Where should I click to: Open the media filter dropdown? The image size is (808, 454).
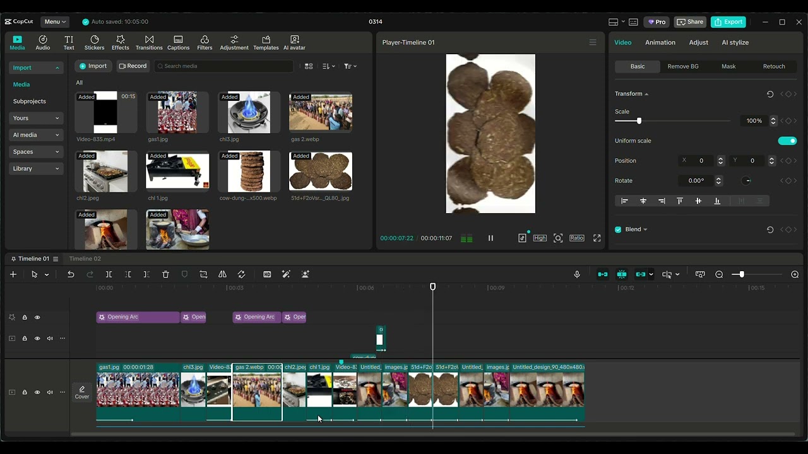350,66
